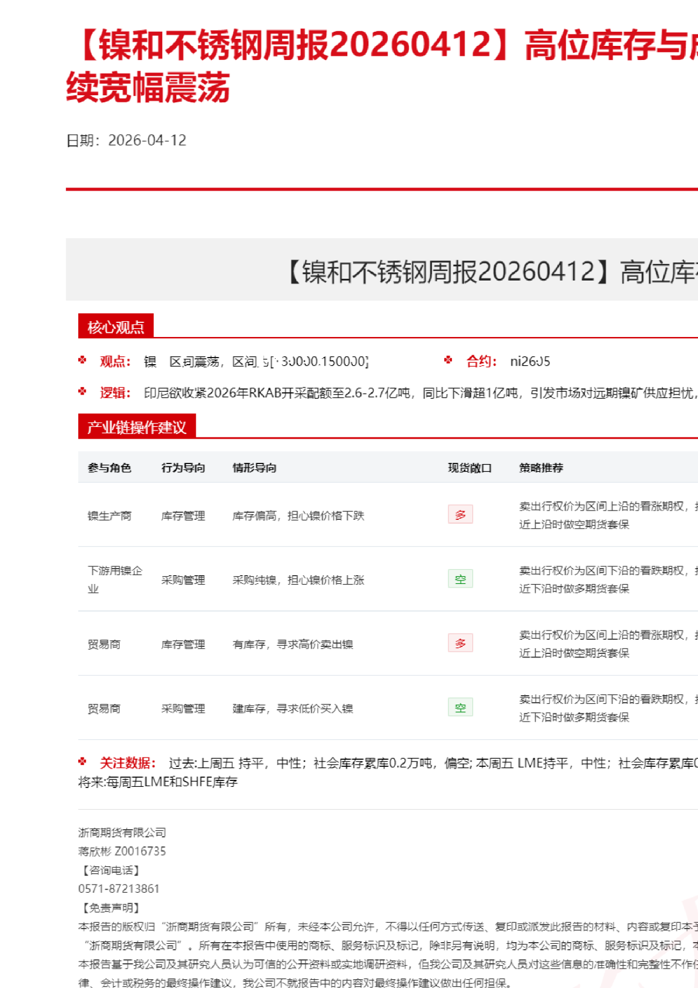Click the date text 2026-04-12
Screen dimensions: 698x988
click(x=147, y=140)
